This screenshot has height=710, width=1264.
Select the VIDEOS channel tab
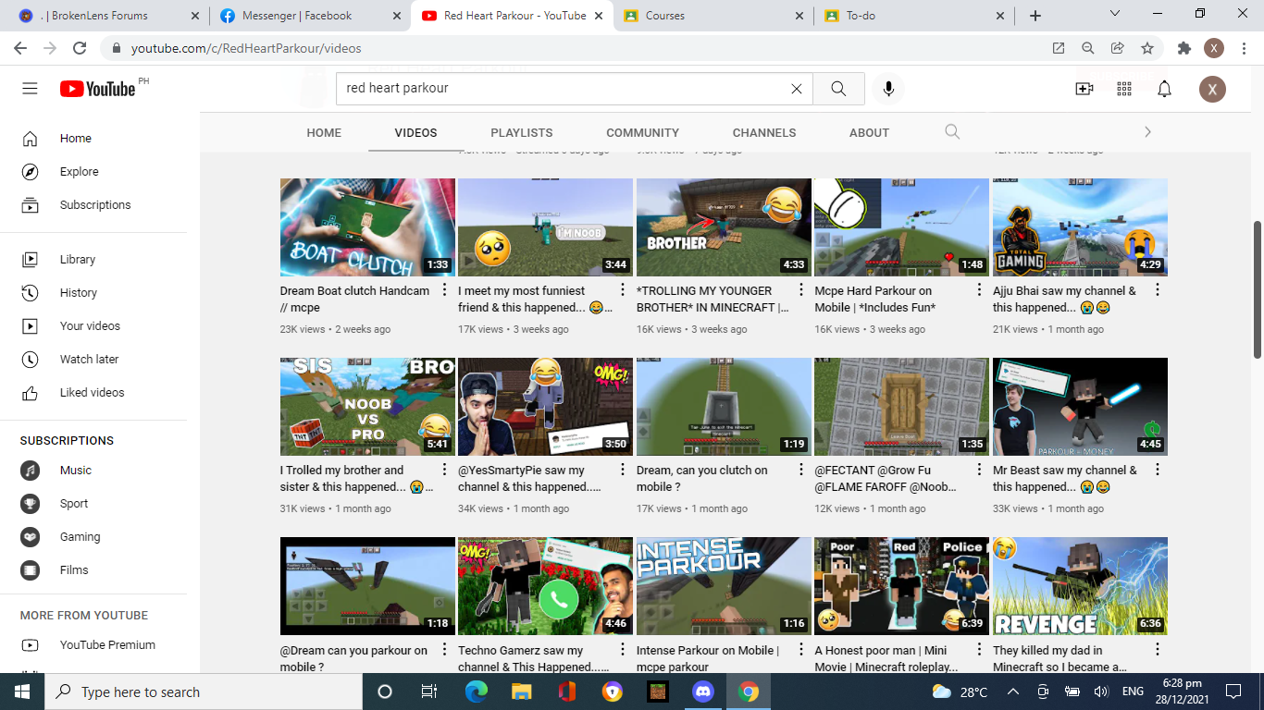tap(415, 132)
